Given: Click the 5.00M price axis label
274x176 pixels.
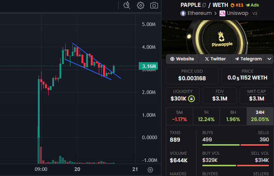Looking at the screenshot, I should (x=149, y=24).
